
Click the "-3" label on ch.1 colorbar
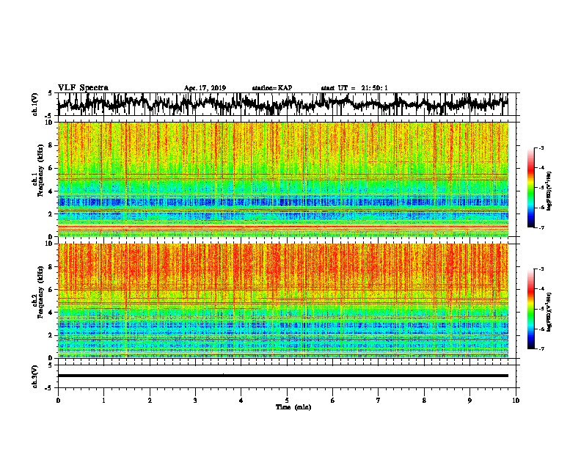pos(541,148)
